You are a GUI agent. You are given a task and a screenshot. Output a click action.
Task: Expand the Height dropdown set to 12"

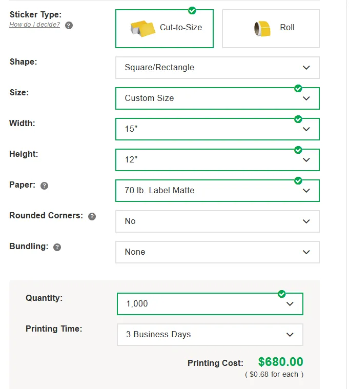[217, 160]
